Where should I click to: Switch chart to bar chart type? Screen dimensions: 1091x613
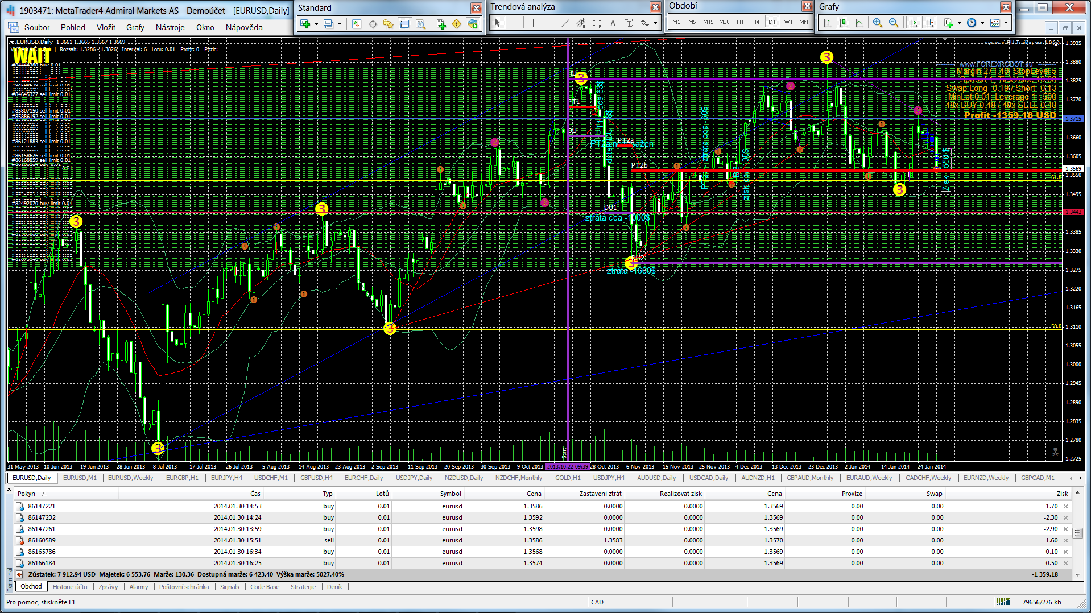(x=827, y=23)
